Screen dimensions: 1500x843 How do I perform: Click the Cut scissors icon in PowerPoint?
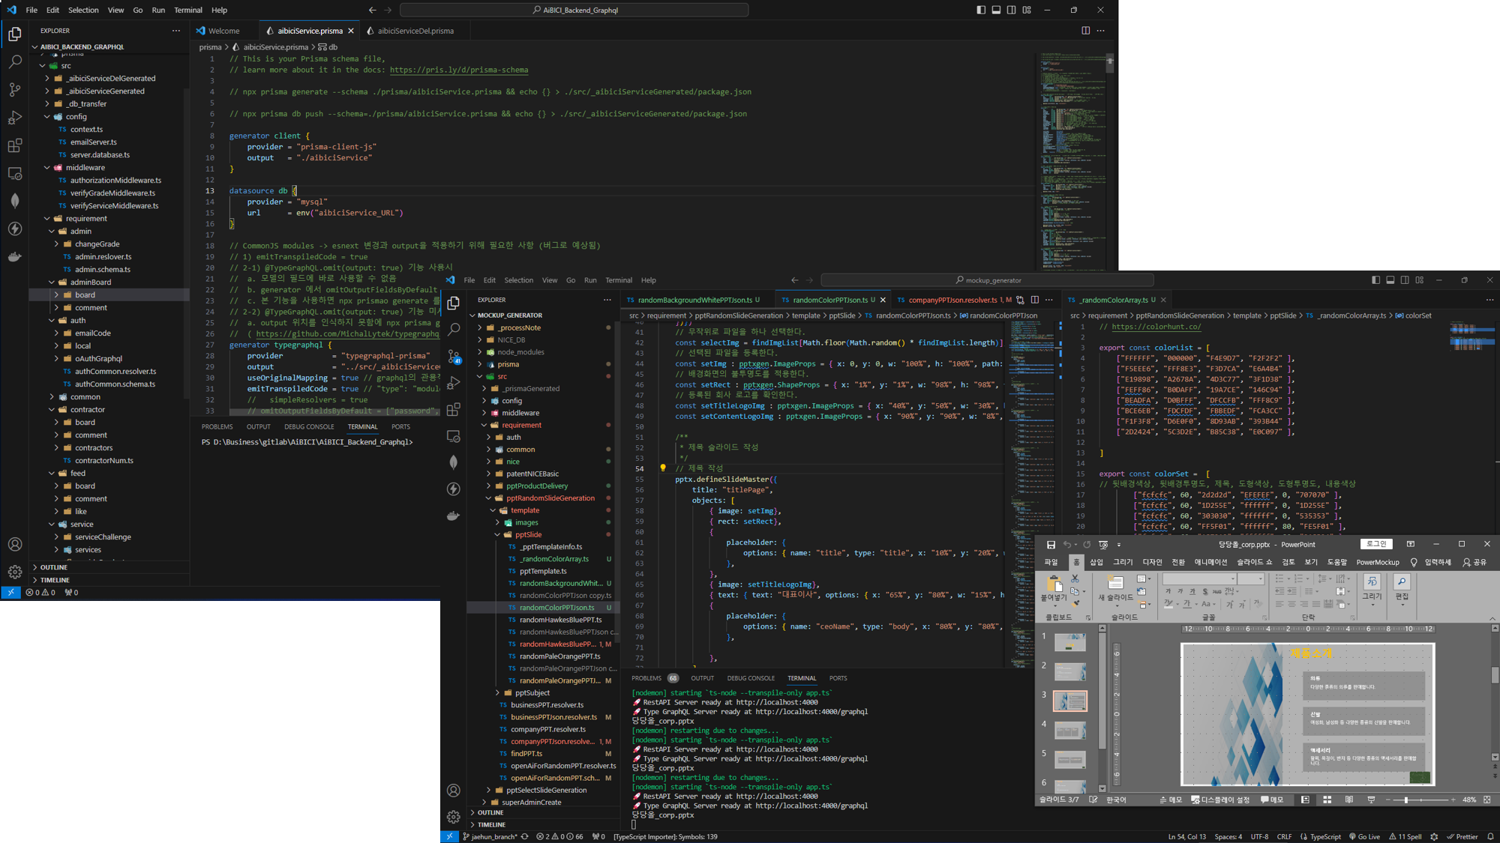point(1075,579)
